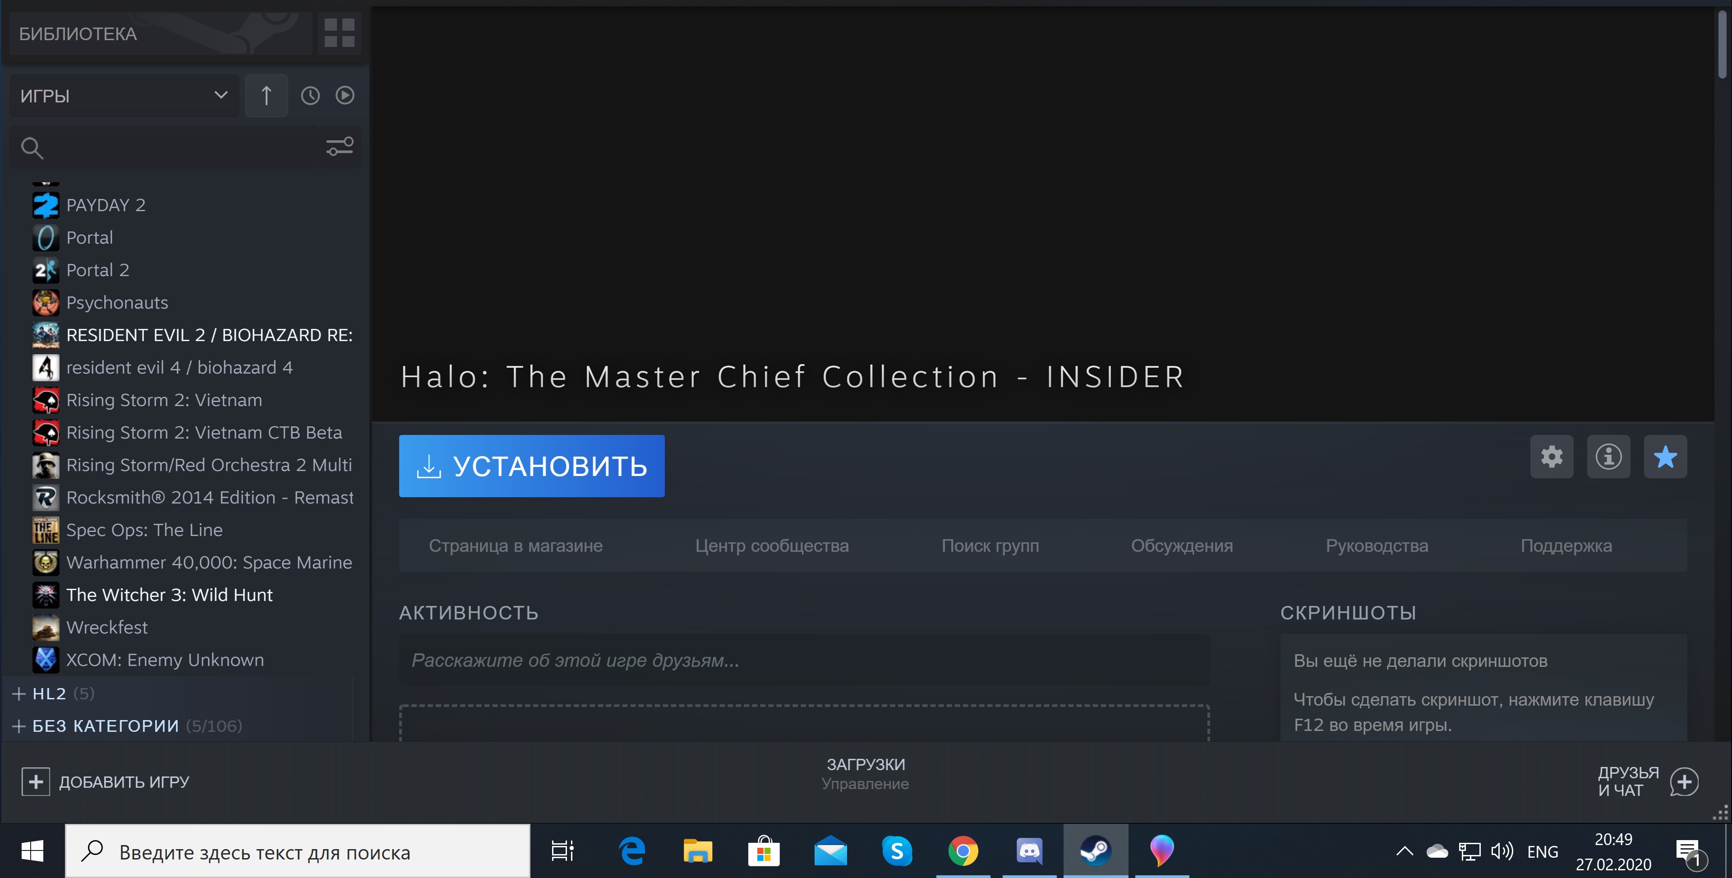Toggle sort by recent activity clock icon
This screenshot has width=1732, height=878.
[x=310, y=96]
